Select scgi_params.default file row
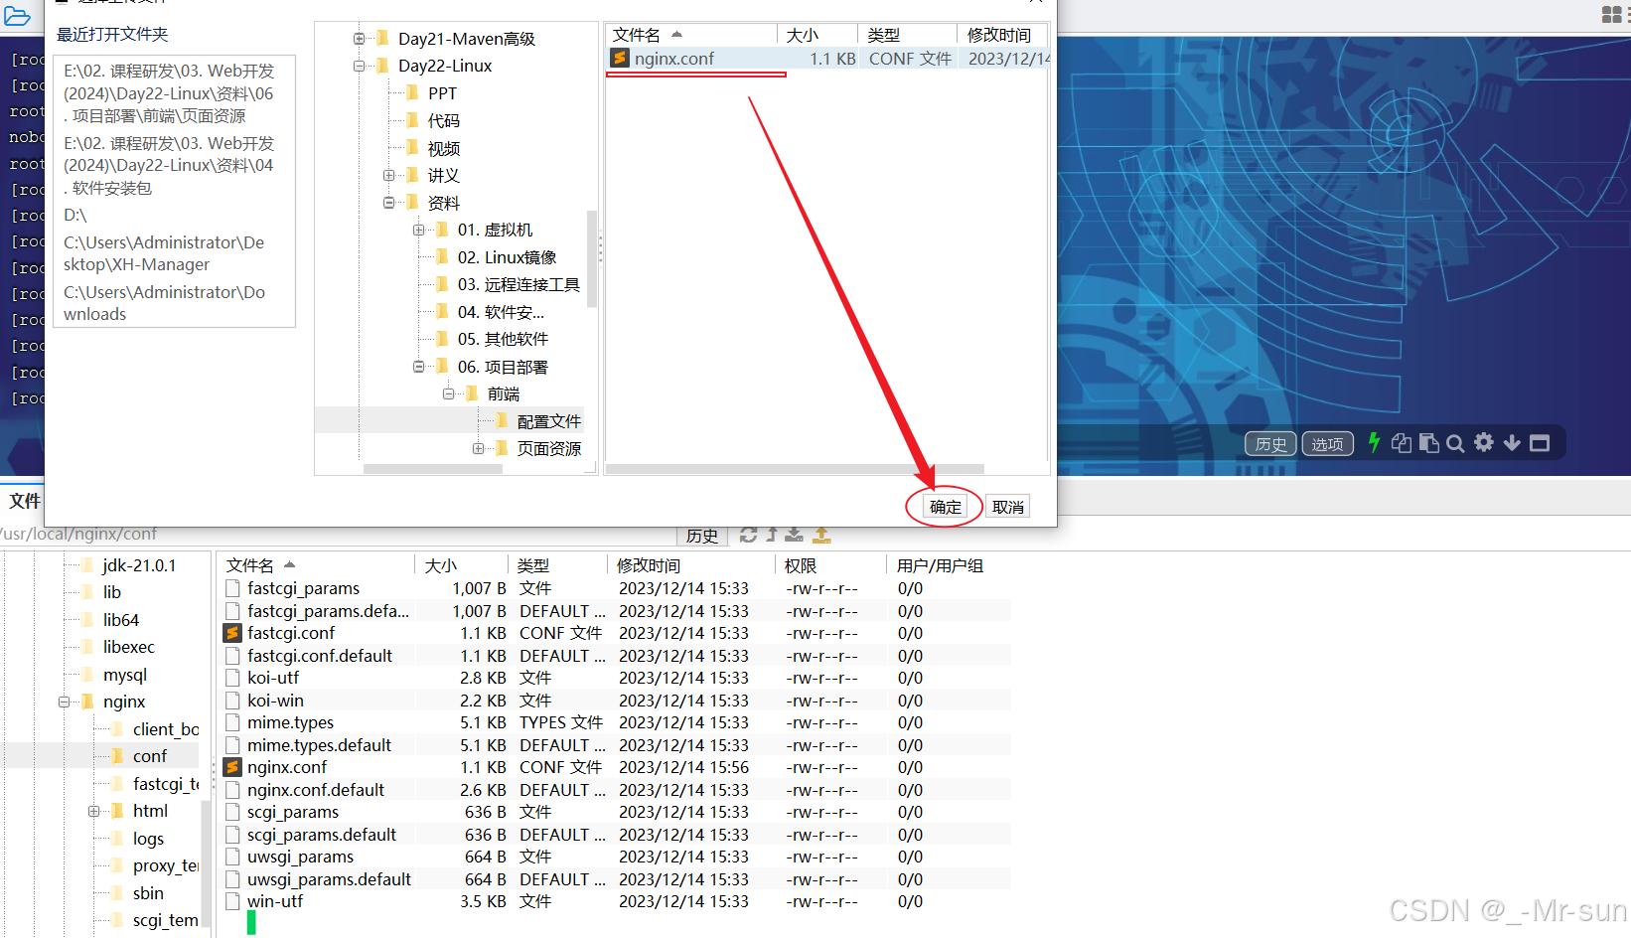Viewport: 1631px width, 938px height. [614, 835]
